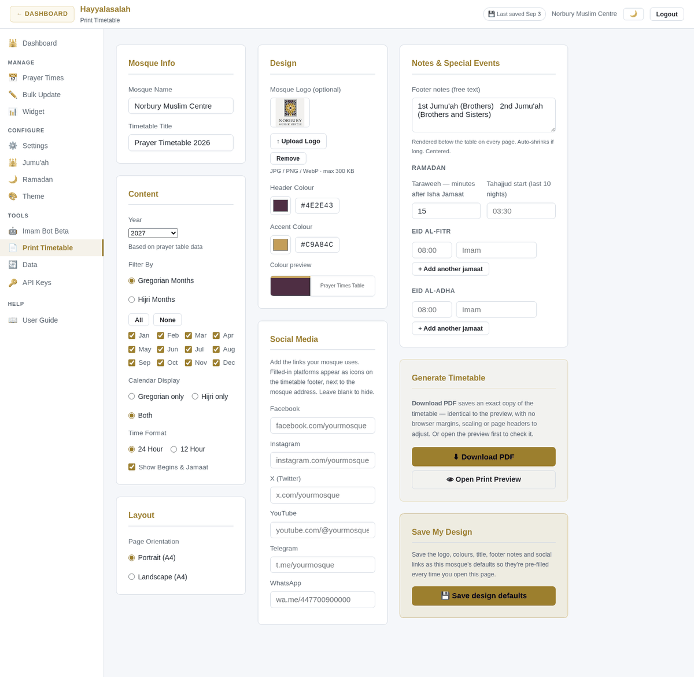Click the crescent moon icon for Ramadan
The height and width of the screenshot is (677, 694).
(x=13, y=179)
